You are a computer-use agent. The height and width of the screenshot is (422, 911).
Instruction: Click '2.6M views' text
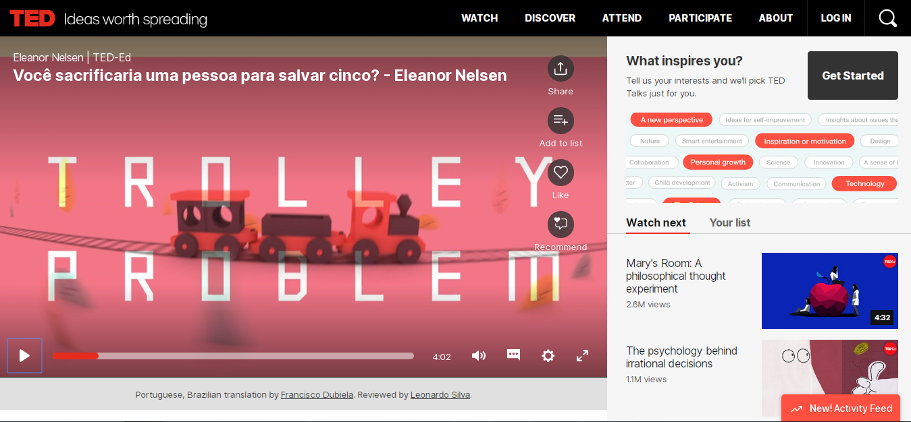[648, 305]
